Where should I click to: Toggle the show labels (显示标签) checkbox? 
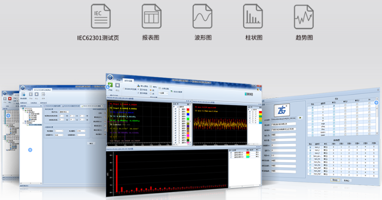138,90
